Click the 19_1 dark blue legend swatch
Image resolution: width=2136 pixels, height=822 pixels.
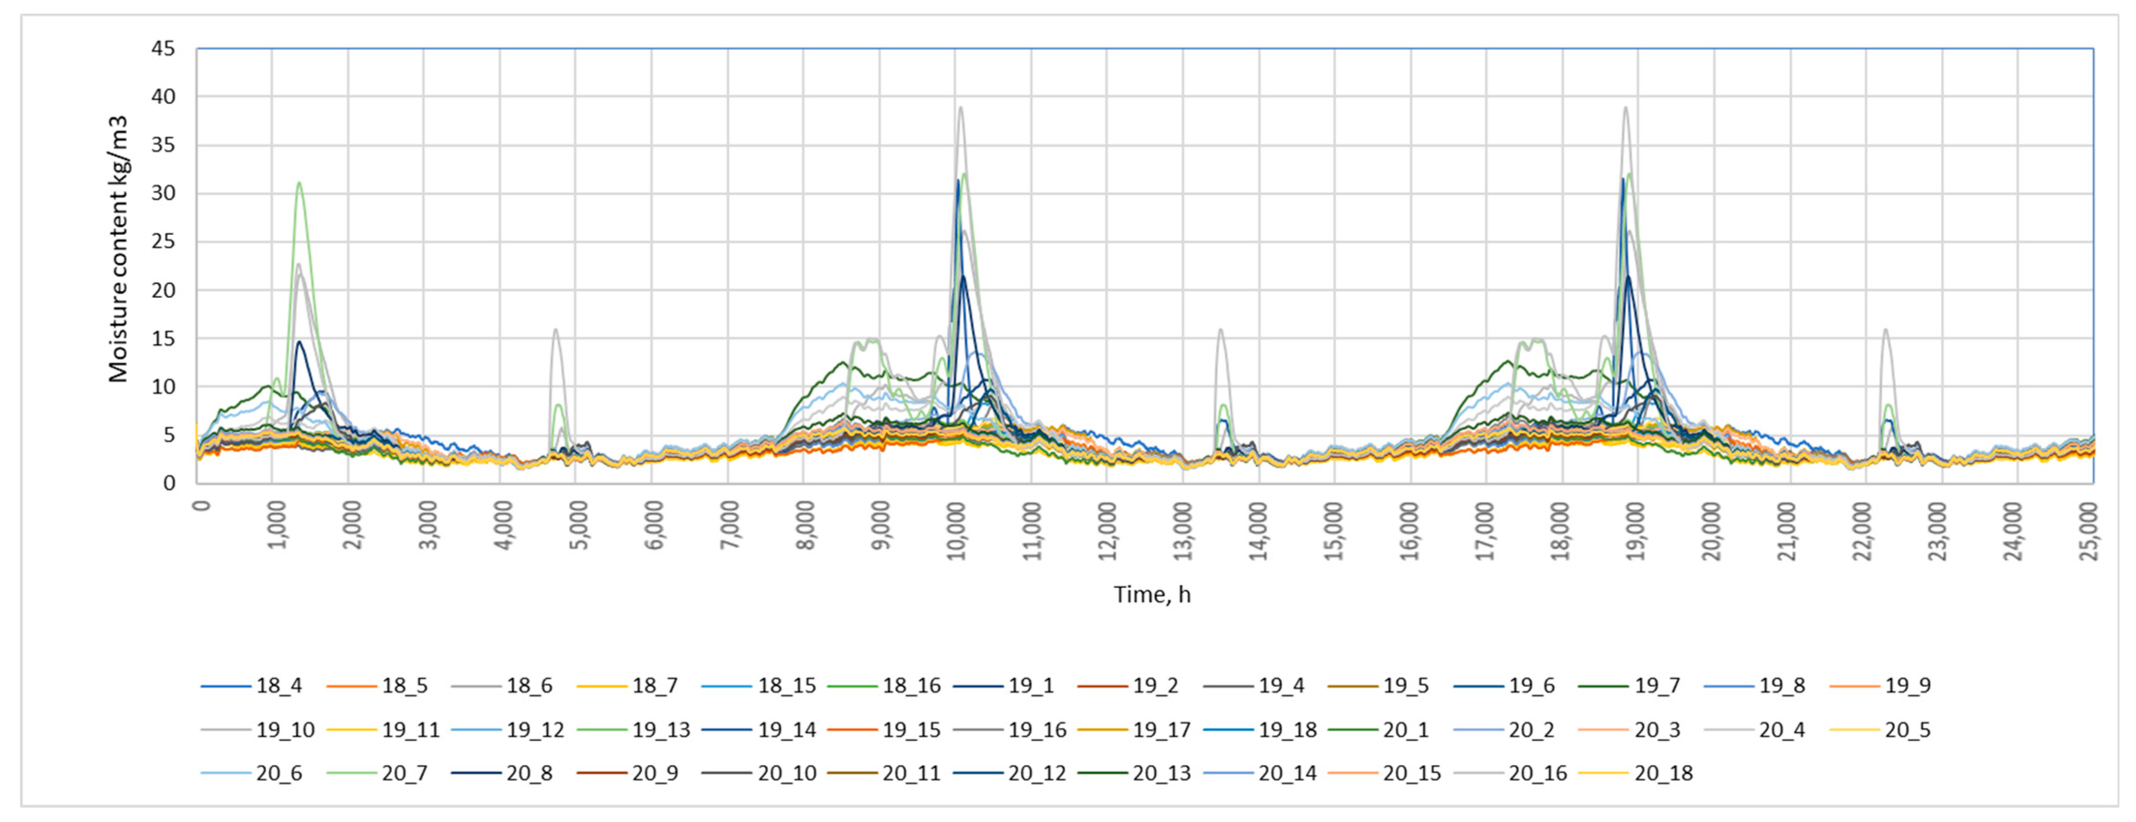click(x=977, y=687)
